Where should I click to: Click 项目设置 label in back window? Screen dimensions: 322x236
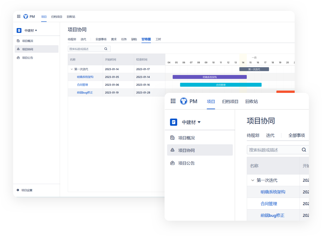[27, 190]
